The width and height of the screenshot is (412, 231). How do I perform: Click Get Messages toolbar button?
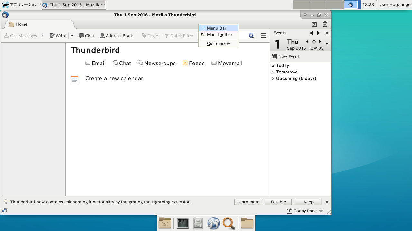point(21,36)
